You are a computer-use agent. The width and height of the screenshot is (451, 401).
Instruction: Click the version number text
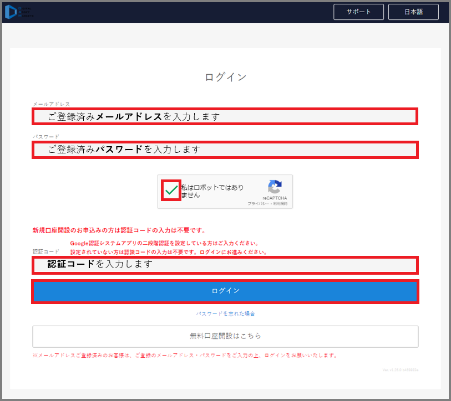401,370
